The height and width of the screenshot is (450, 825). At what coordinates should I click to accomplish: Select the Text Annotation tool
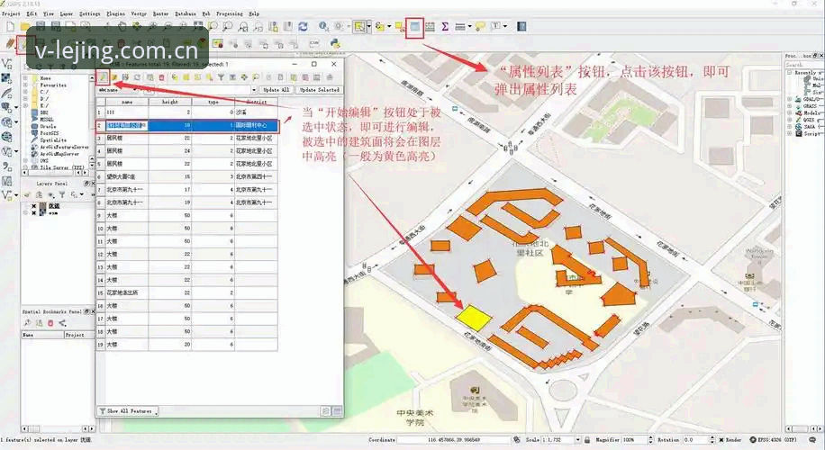point(495,26)
